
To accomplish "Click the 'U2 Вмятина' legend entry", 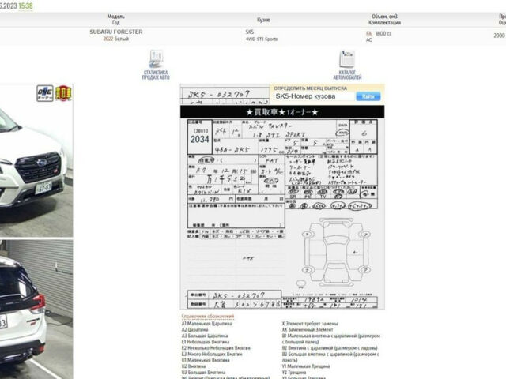I will [194, 366].
